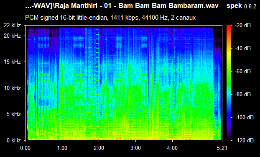Click the 0:00 time axis label
The width and height of the screenshot is (260, 157).
point(25,148)
